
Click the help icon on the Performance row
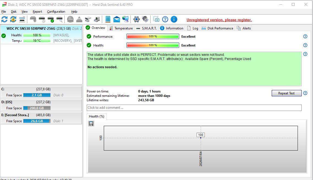pyautogui.click(x=305, y=36)
